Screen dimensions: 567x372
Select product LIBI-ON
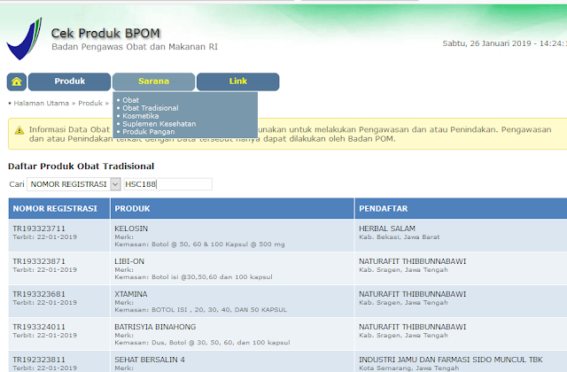click(129, 261)
